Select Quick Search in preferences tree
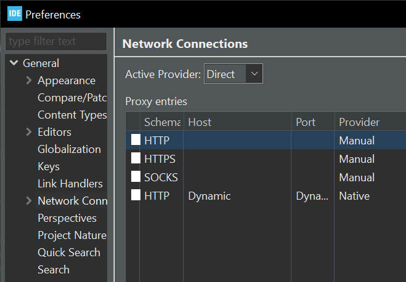The image size is (406, 282). [x=68, y=253]
